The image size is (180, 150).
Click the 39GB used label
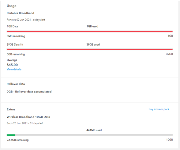pos(93,44)
